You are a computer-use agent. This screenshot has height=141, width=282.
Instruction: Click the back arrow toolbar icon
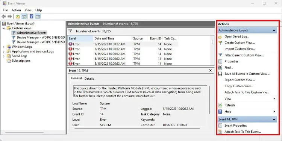click(4, 17)
